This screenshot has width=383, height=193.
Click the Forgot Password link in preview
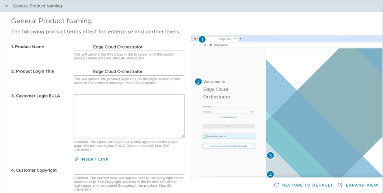229,117
